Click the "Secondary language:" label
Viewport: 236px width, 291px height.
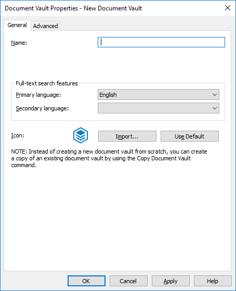tap(42, 108)
